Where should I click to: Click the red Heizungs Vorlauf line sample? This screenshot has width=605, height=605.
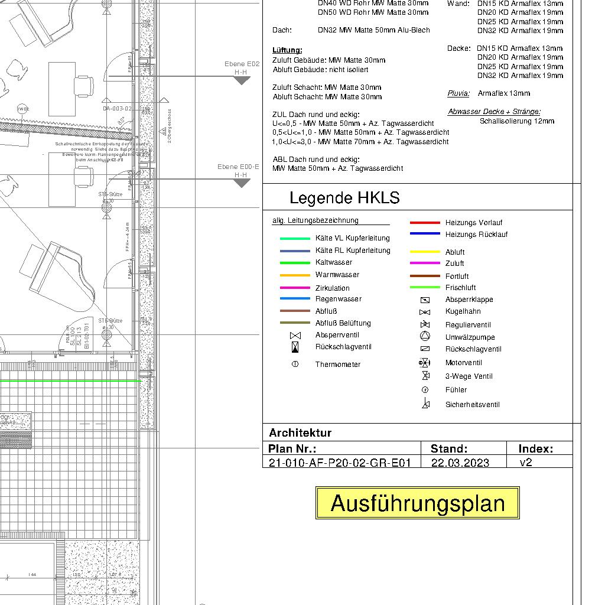click(x=425, y=223)
